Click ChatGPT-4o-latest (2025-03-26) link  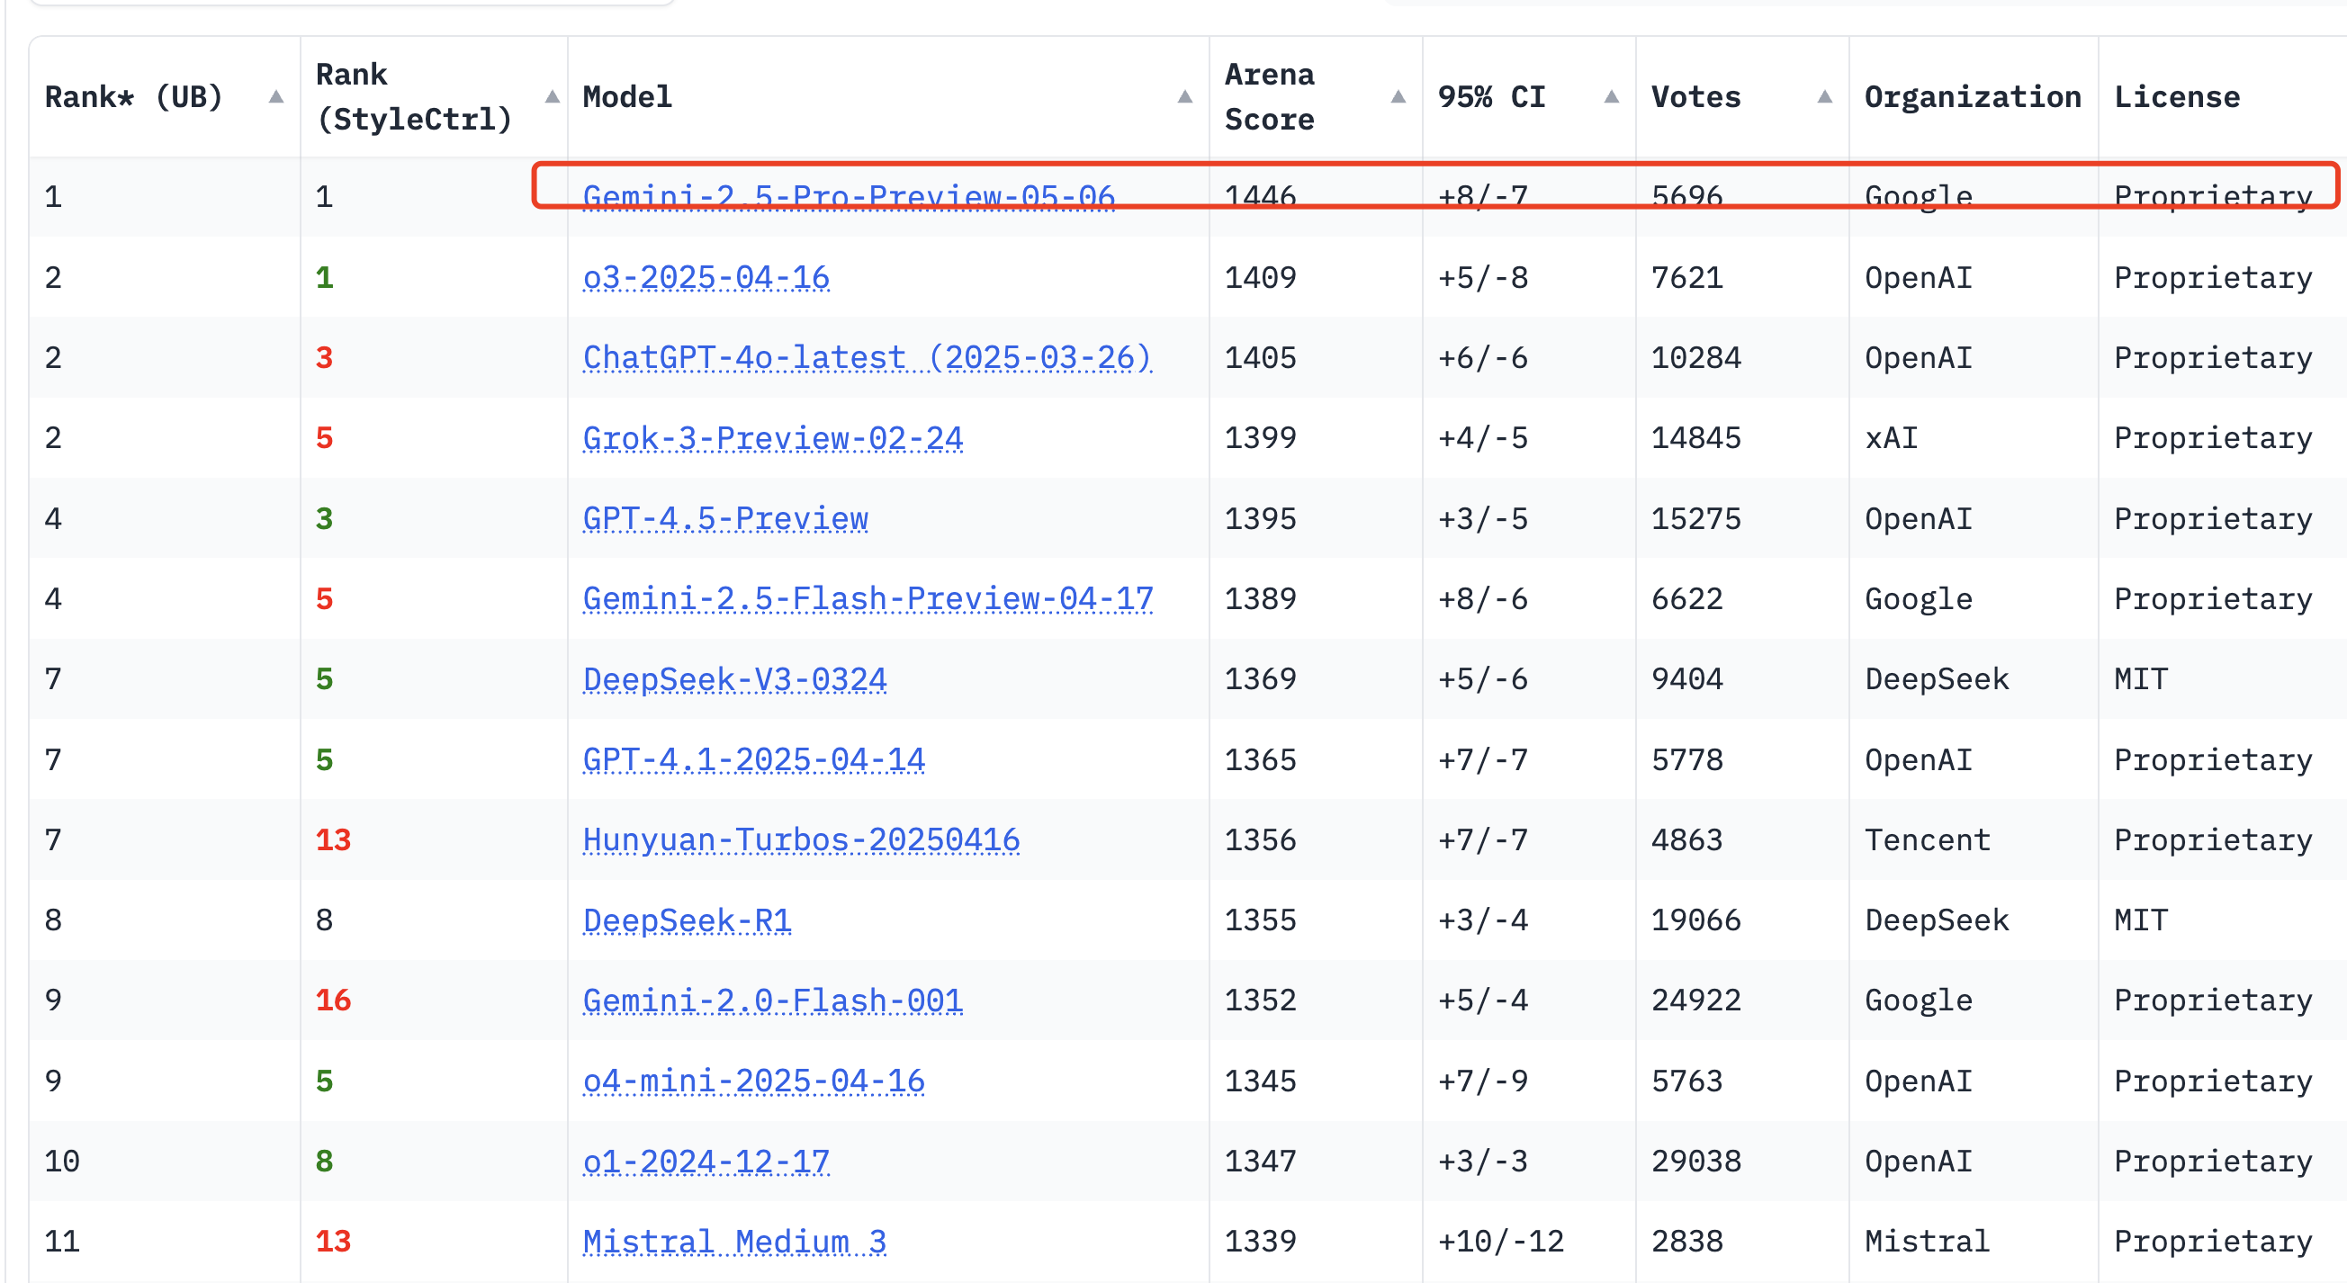[867, 357]
